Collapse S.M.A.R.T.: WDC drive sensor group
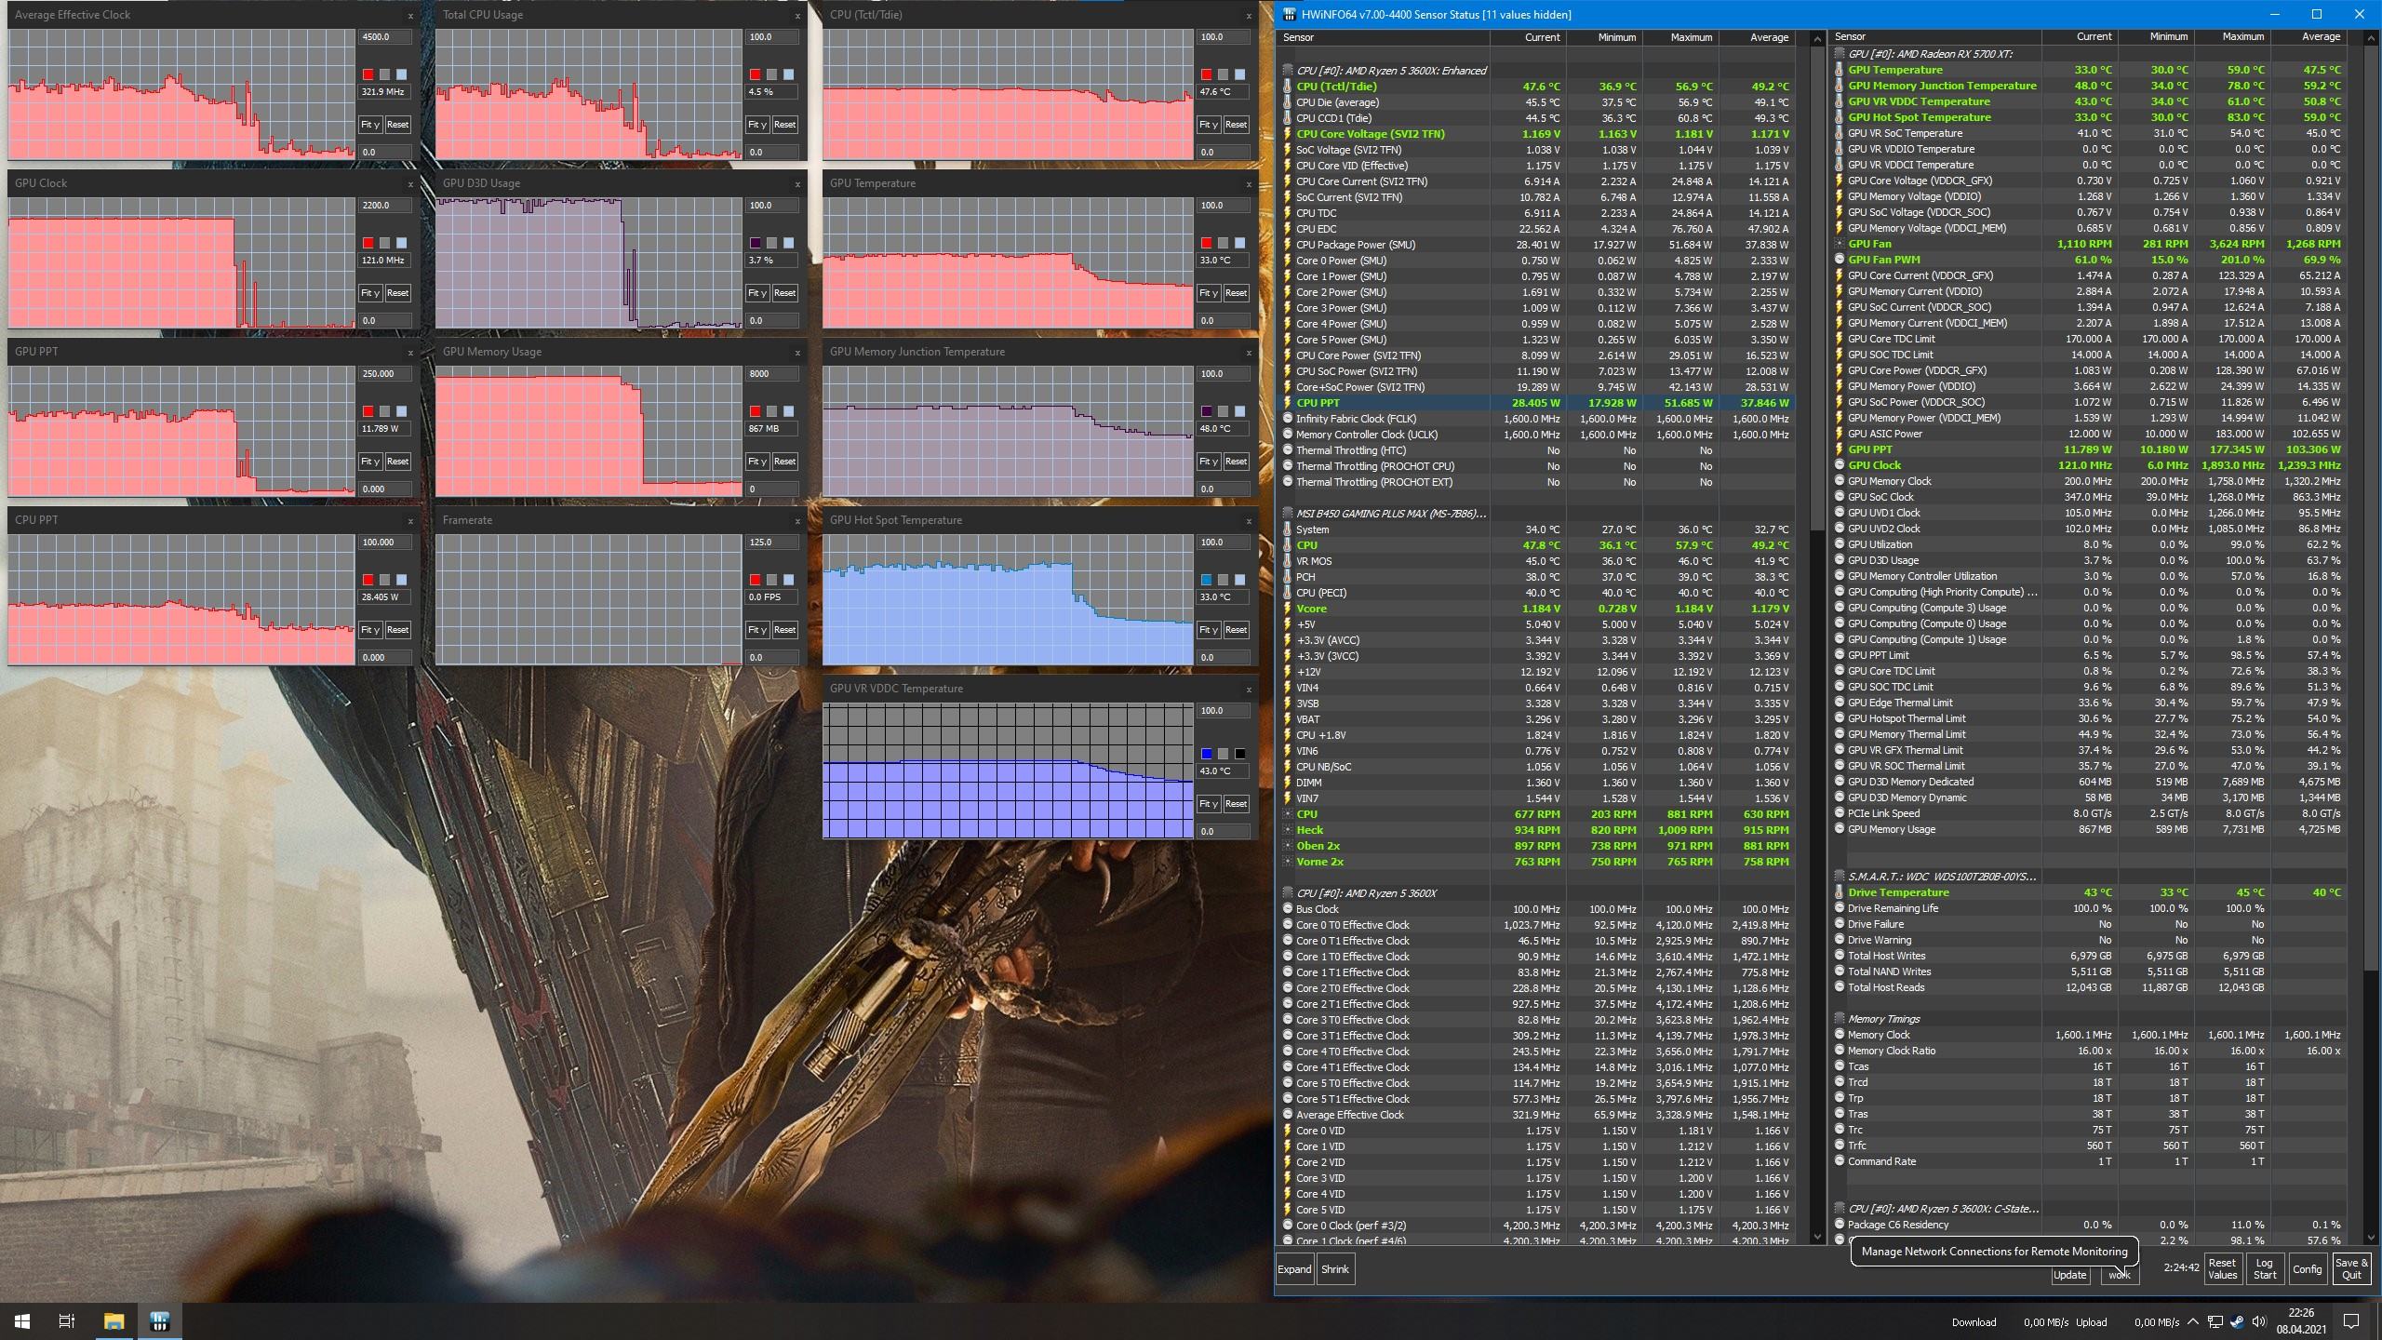Viewport: 2382px width, 1340px height. [x=1840, y=877]
